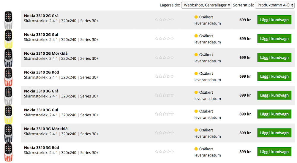
Task: Click yellow stock status dot for 3G Mörkblå
Action: 196,130
